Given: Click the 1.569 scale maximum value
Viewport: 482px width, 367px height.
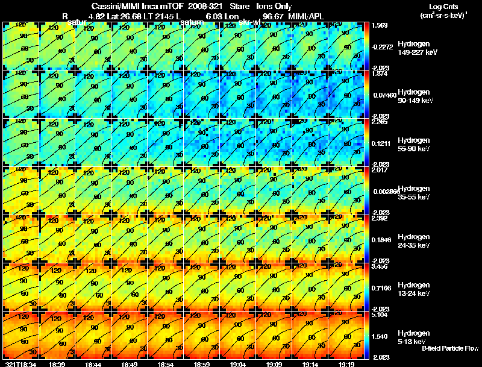Looking at the screenshot, I should coord(380,25).
